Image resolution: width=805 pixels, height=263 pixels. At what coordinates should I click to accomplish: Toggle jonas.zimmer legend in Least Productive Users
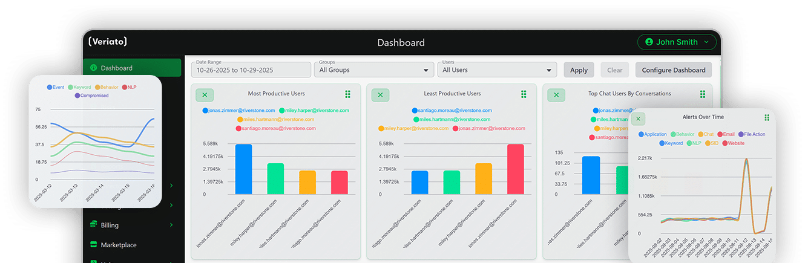(488, 129)
